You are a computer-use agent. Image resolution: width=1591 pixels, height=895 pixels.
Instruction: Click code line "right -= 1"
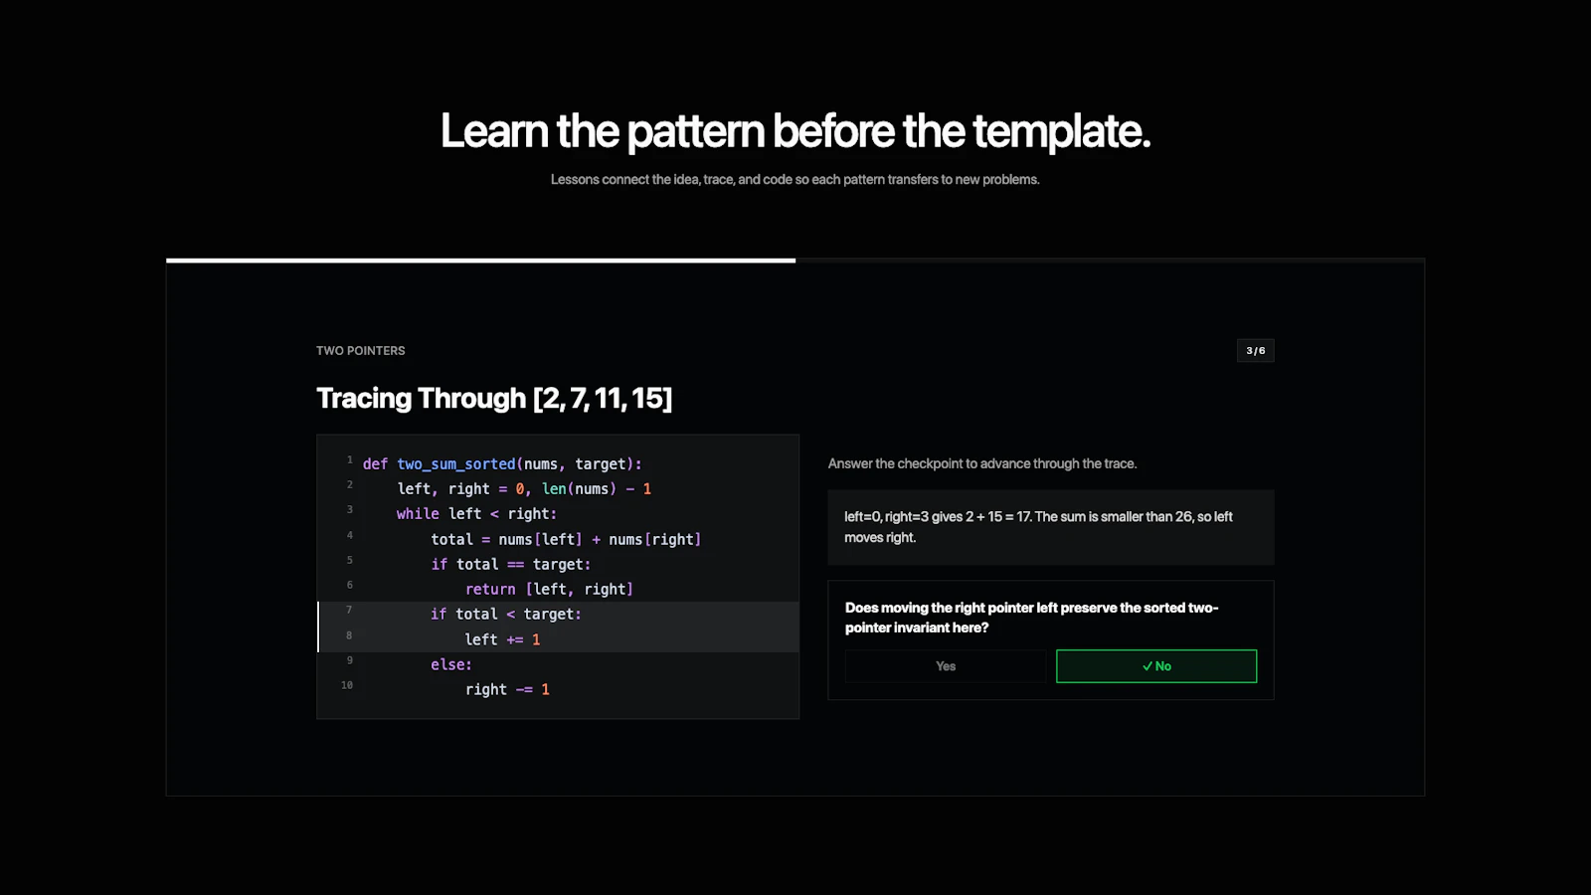507,689
